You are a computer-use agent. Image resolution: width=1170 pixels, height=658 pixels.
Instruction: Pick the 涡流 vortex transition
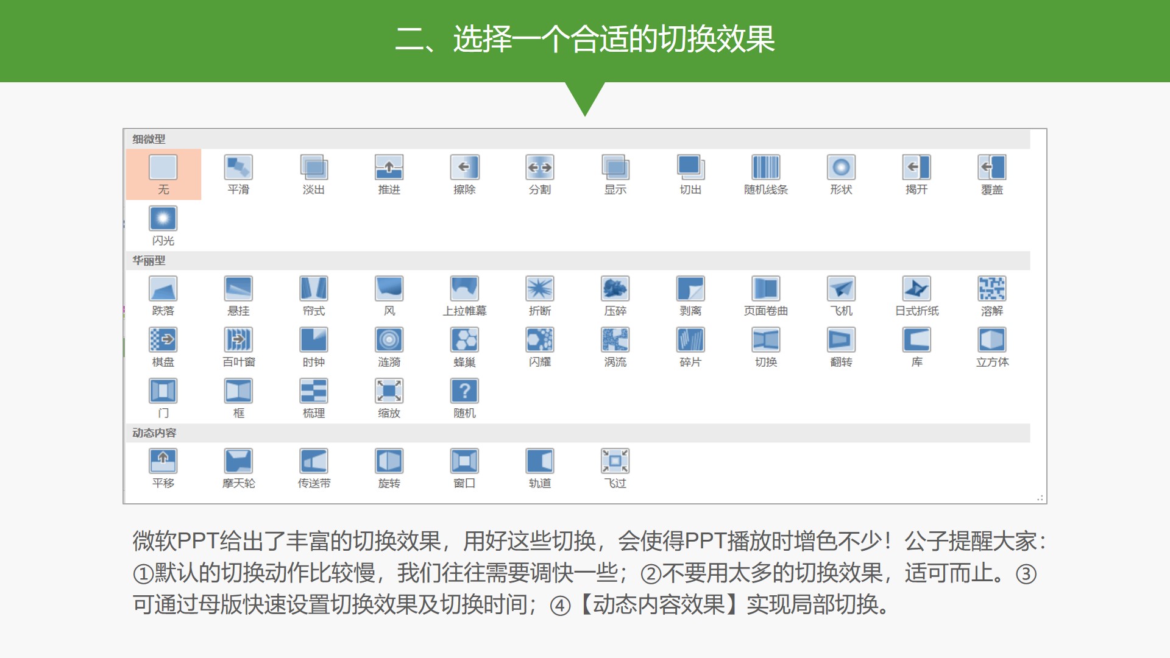(615, 347)
